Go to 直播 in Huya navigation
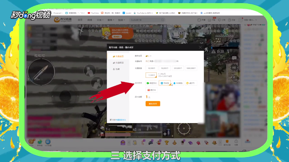The height and width of the screenshot is (162, 289). [89, 20]
